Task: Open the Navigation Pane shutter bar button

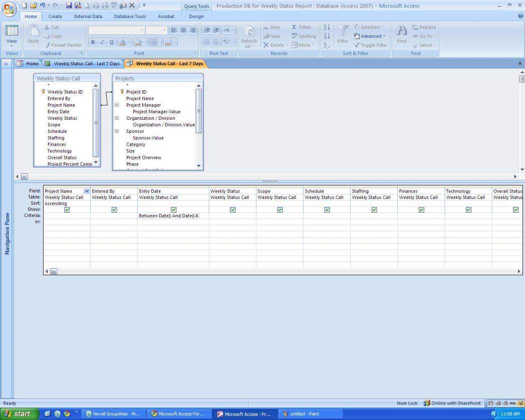Action: [6, 64]
